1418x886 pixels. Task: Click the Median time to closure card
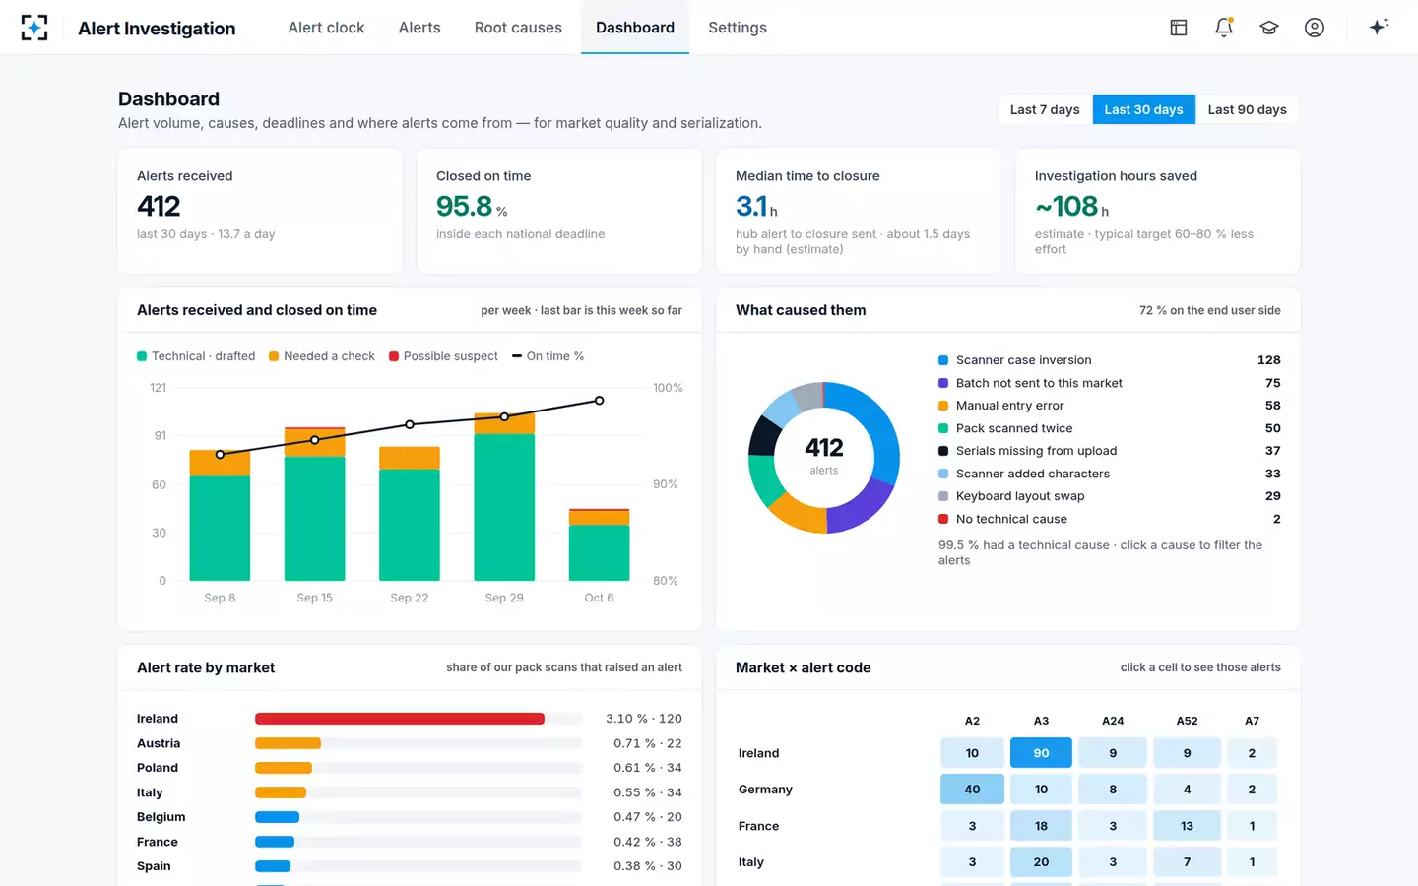point(859,211)
